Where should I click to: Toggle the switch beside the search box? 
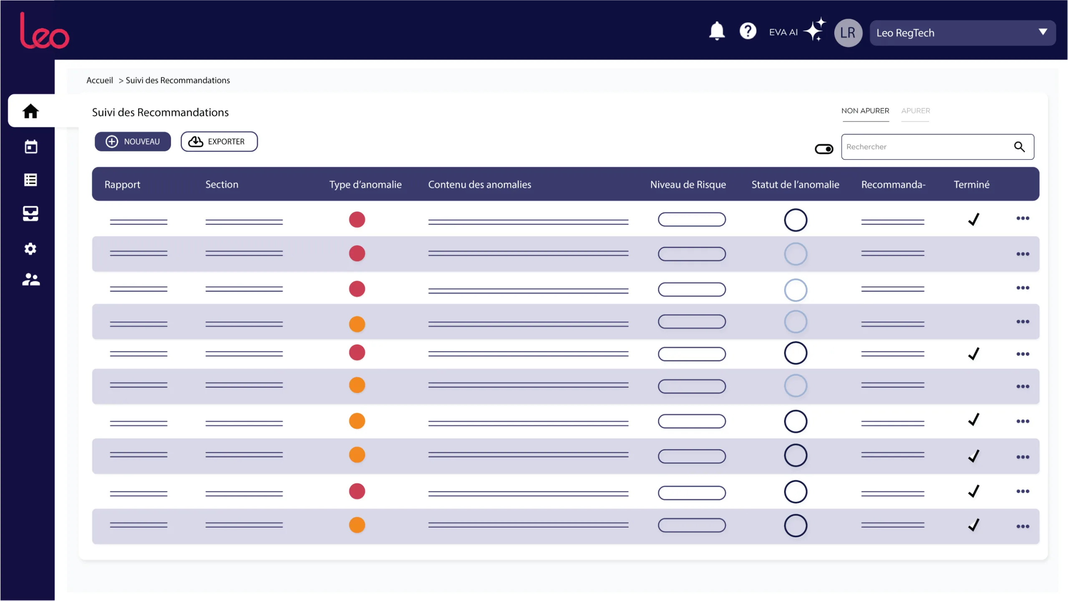(x=824, y=149)
